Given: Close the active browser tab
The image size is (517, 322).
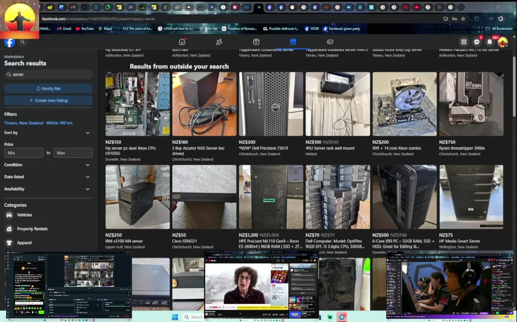Looking at the screenshot, I should pos(259,7).
